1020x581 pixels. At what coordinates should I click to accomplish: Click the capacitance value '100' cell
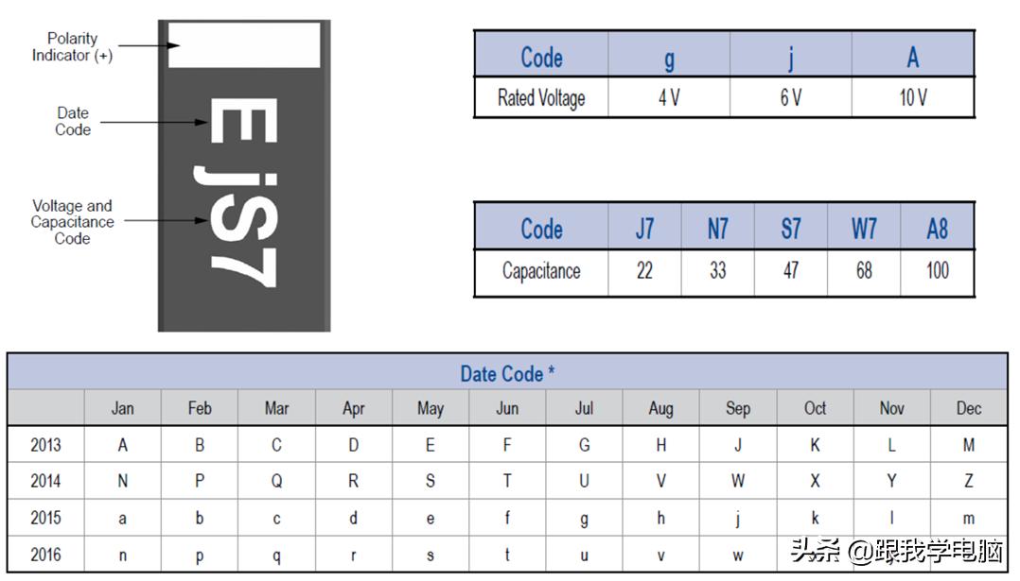pos(937,271)
